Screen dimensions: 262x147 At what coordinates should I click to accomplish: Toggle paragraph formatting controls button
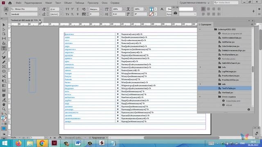coord(6,14)
